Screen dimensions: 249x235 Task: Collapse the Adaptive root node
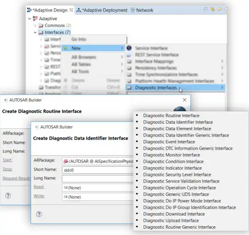coord(29,19)
